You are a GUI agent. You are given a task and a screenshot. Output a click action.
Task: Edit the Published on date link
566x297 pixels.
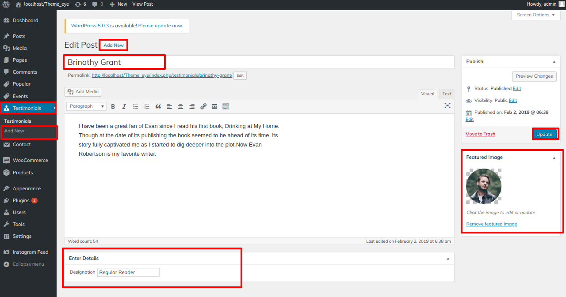[470, 120]
